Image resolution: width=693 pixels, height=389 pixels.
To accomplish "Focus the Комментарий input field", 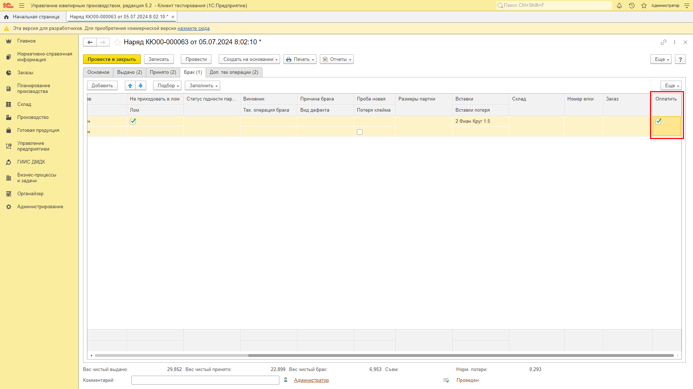I will tap(205, 380).
